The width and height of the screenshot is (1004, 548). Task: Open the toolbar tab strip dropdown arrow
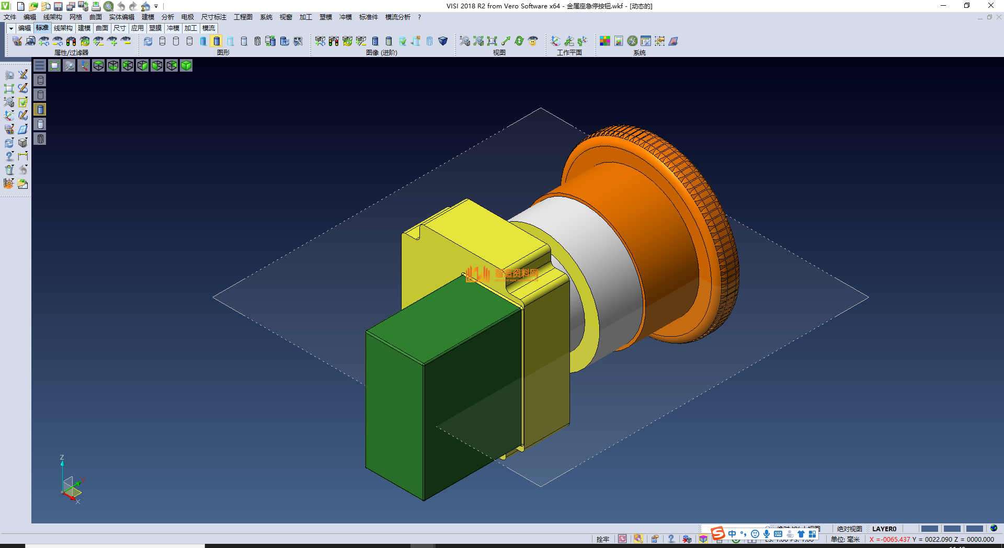11,28
